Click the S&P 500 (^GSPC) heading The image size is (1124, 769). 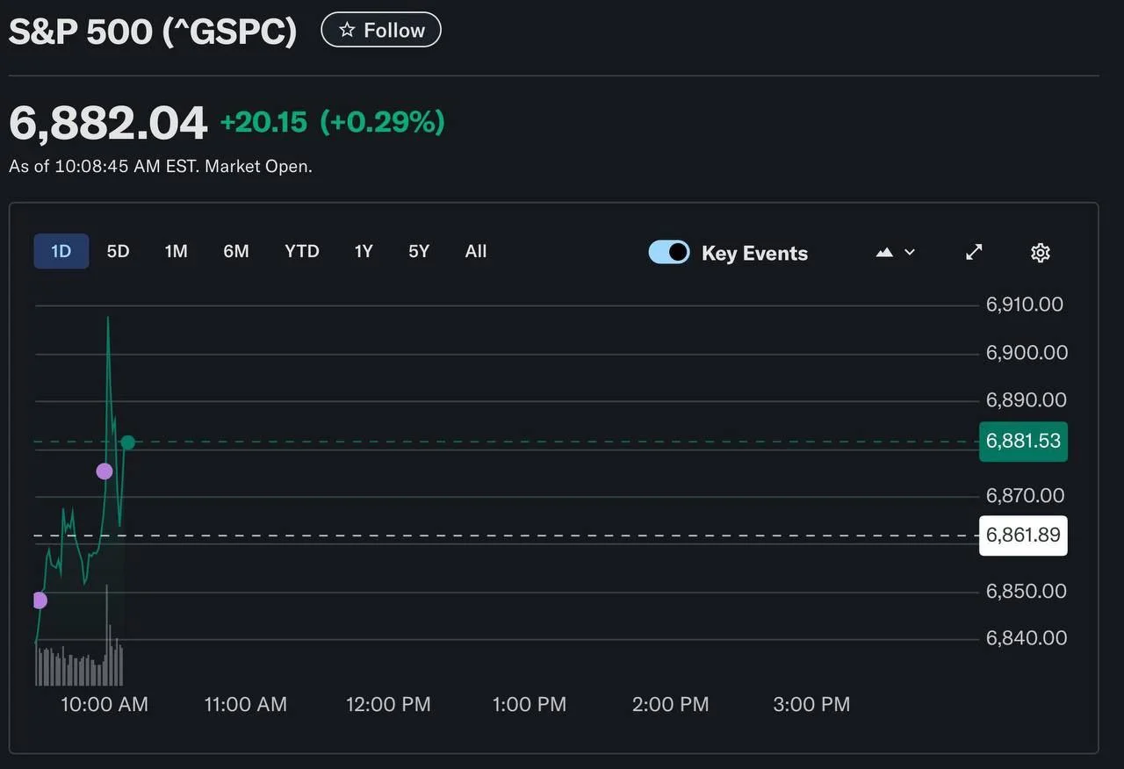click(153, 32)
